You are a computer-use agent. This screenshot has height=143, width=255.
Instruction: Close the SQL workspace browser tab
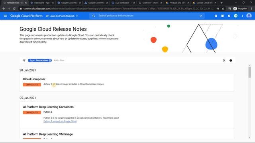pyautogui.click(x=134, y=3)
